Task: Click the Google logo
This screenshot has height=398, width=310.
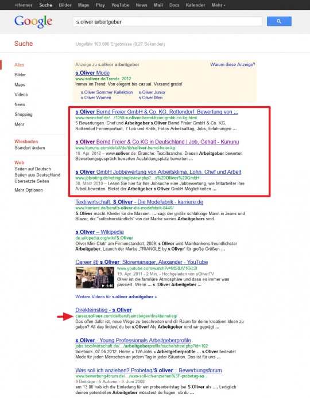Action: 33,22
